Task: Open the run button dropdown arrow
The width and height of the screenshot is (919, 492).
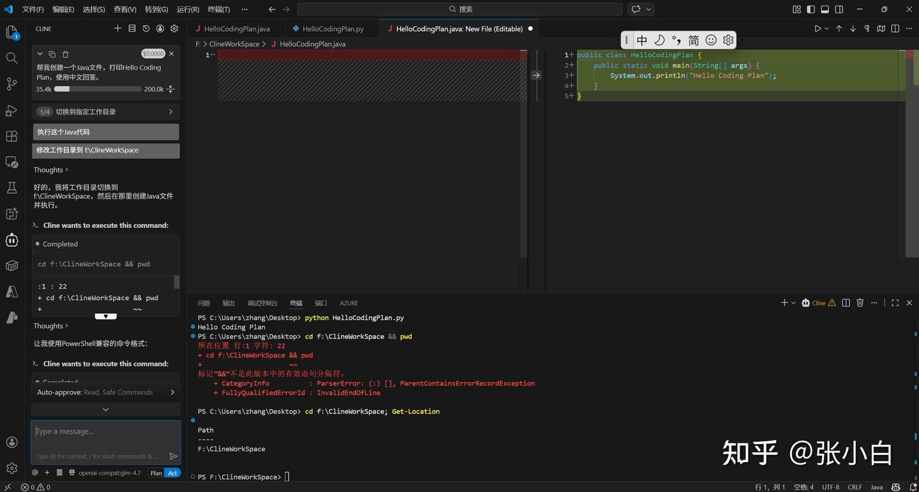Action: (x=826, y=29)
